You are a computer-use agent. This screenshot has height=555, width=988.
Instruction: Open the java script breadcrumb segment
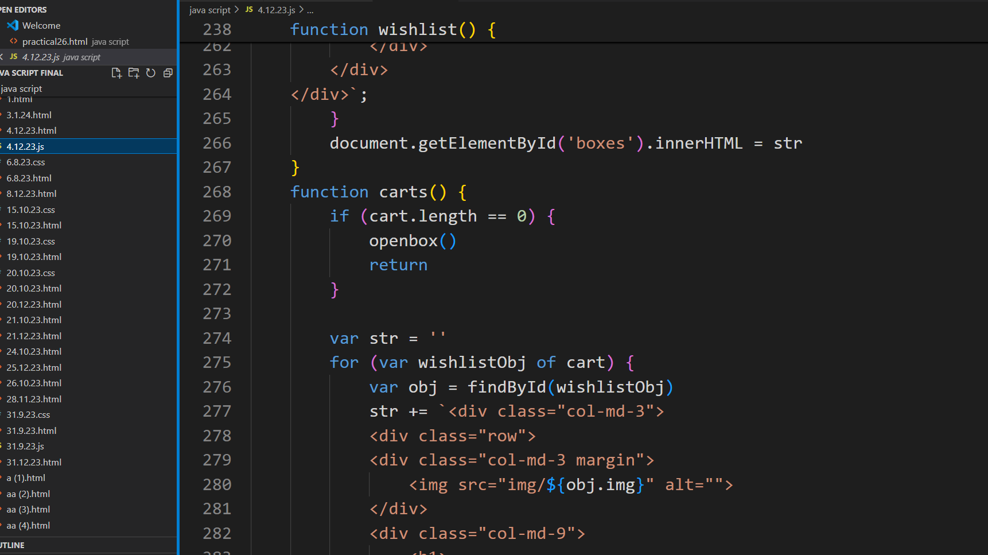[x=209, y=10]
